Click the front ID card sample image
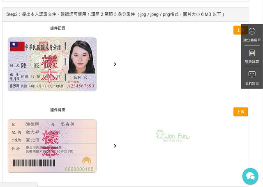 point(52,64)
